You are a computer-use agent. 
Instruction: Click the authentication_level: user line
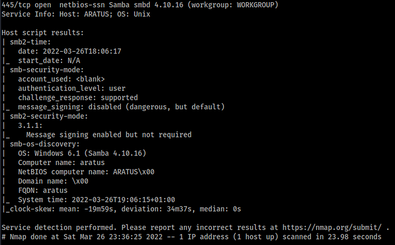pyautogui.click(x=72, y=88)
